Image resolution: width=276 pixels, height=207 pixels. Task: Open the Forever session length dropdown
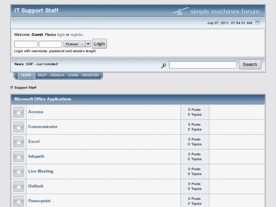(77, 44)
